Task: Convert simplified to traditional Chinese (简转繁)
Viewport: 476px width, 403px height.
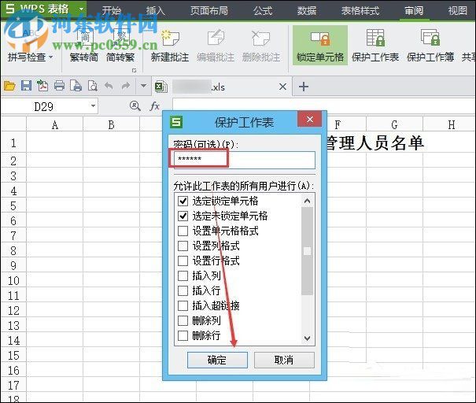Action: click(x=120, y=46)
